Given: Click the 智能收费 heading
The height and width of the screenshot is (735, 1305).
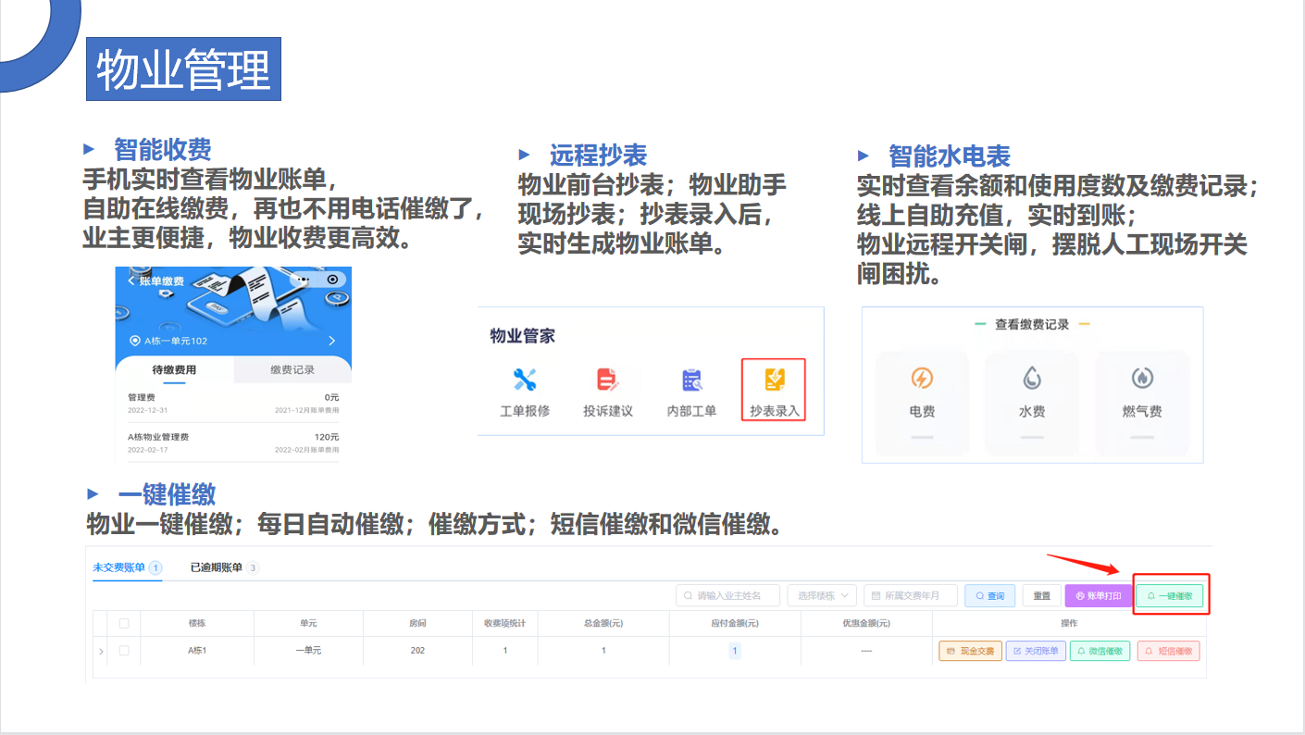Looking at the screenshot, I should click(x=163, y=148).
